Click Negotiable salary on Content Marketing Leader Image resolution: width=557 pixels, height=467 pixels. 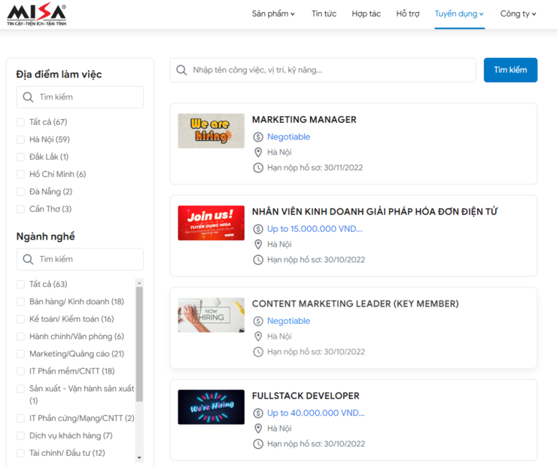pyautogui.click(x=288, y=321)
